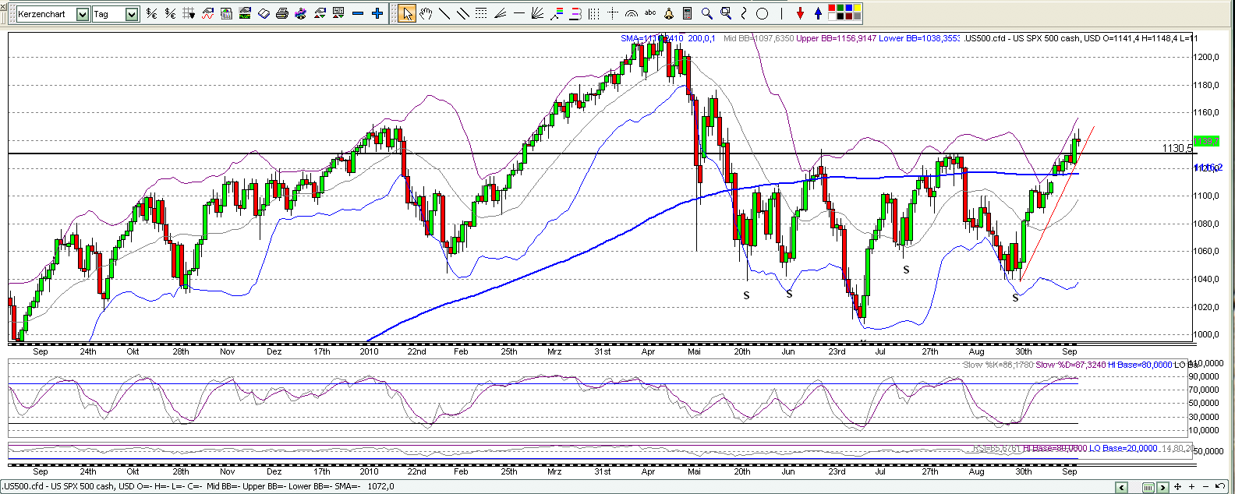
Task: Click the 1130,5 horizontal line label
Action: click(1177, 148)
